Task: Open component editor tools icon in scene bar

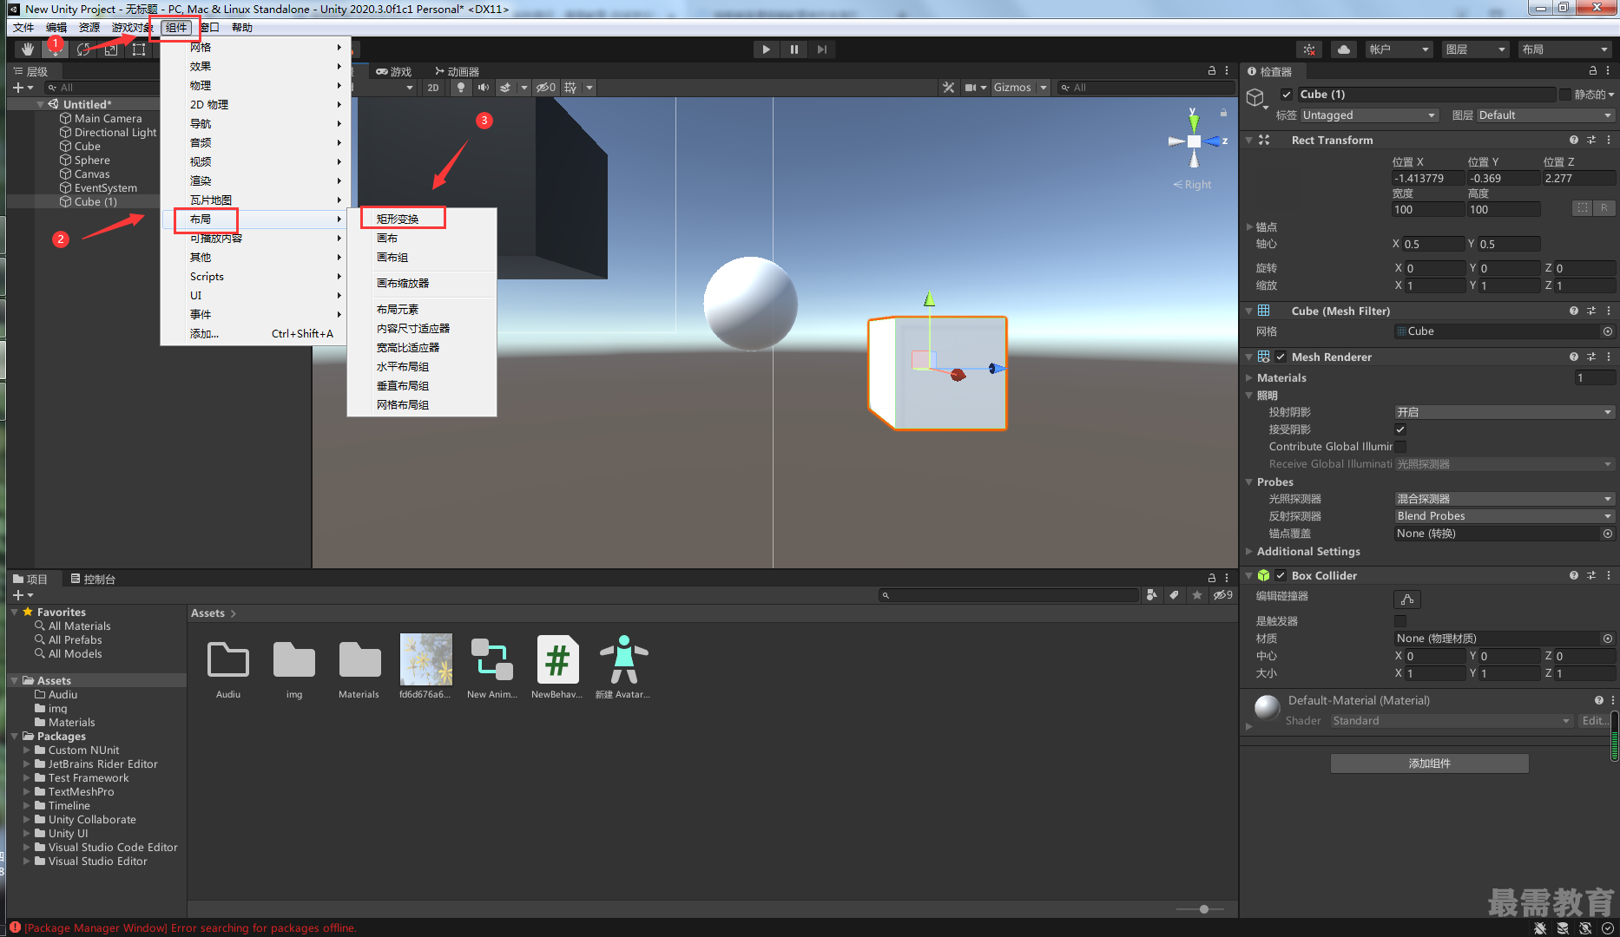Action: tap(948, 88)
